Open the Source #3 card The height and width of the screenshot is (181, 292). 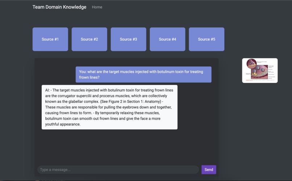pos(129,39)
